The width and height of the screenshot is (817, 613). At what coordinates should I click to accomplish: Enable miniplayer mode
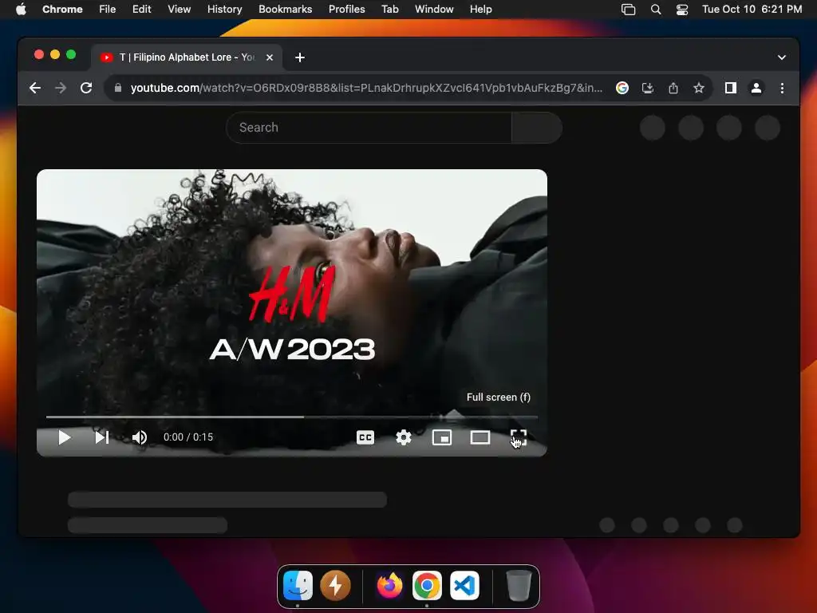tap(442, 437)
